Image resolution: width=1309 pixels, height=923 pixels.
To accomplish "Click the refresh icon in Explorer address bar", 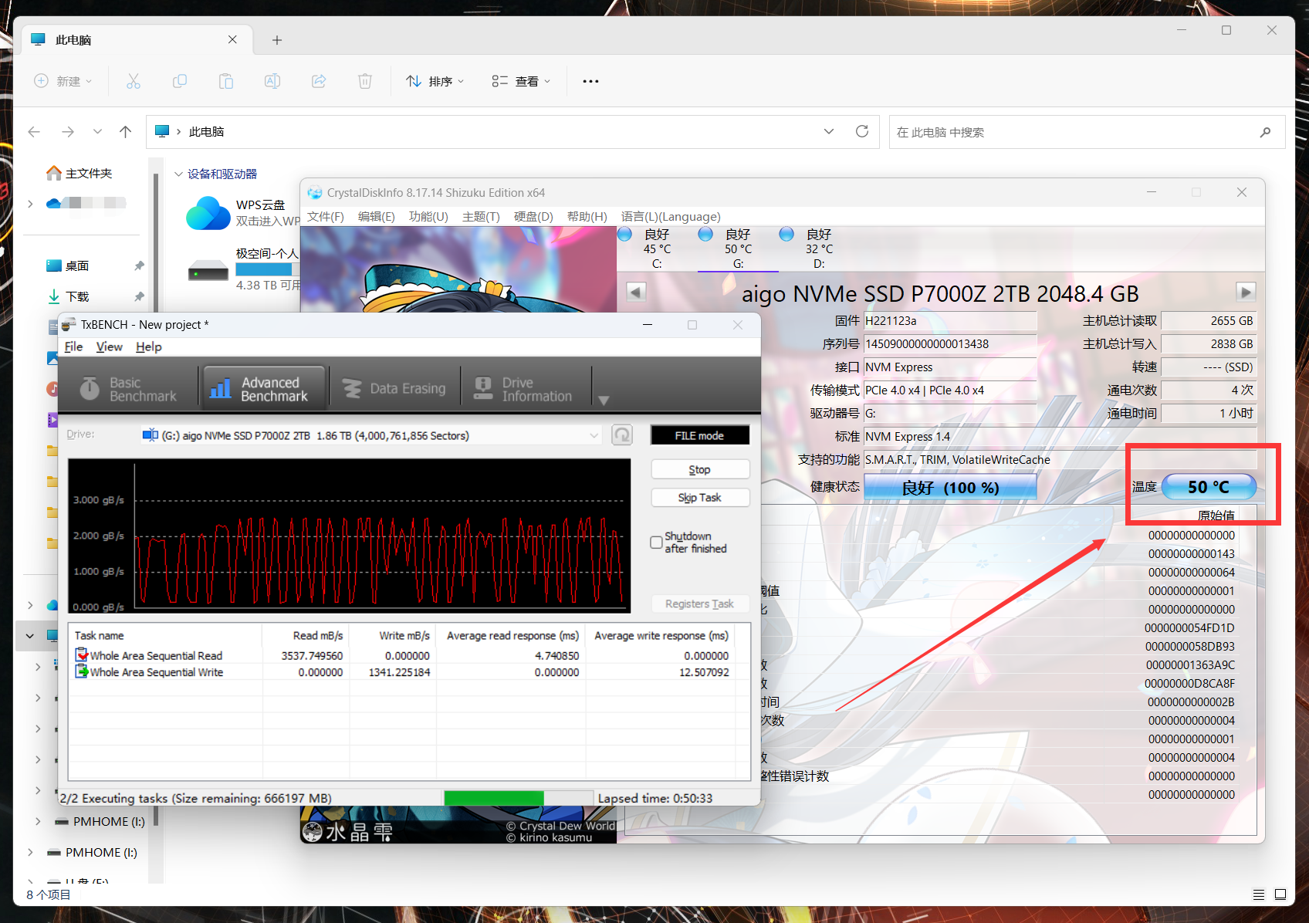I will 862,131.
